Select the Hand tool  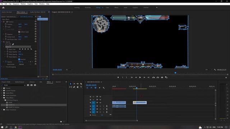click(78, 87)
